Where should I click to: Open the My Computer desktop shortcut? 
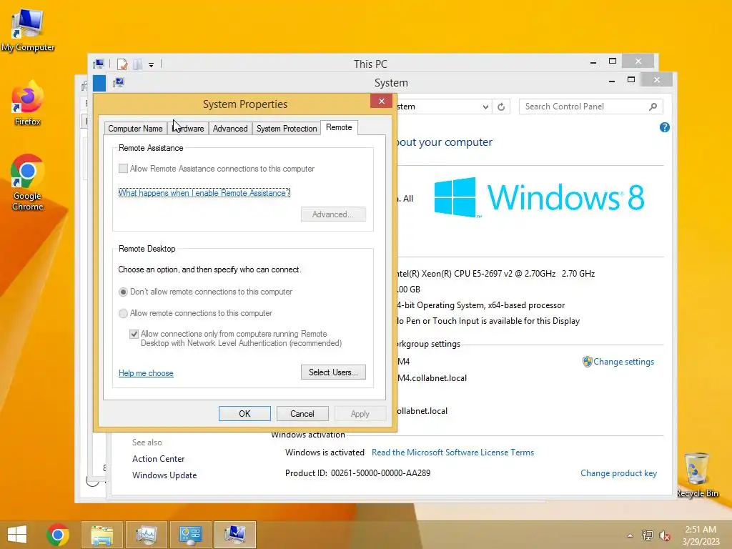[x=28, y=30]
